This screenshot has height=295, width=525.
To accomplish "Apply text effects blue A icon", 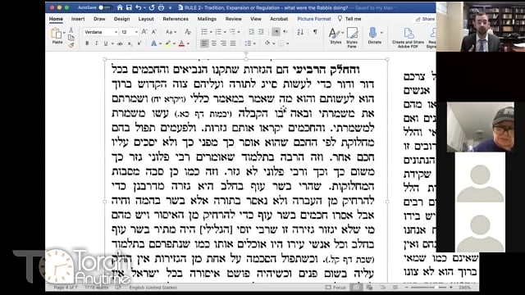I will tap(153, 43).
